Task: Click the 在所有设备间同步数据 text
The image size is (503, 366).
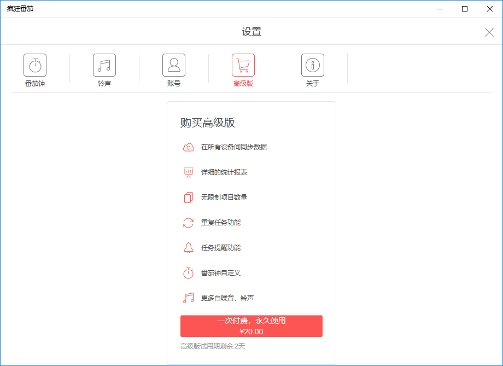Action: coord(234,147)
